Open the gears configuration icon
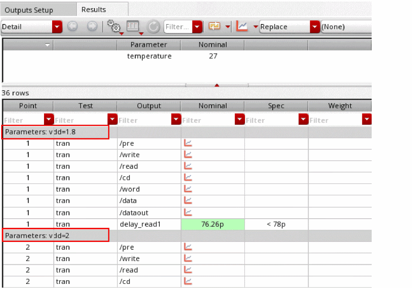Screen dimensions: 412x288 [x=113, y=27]
